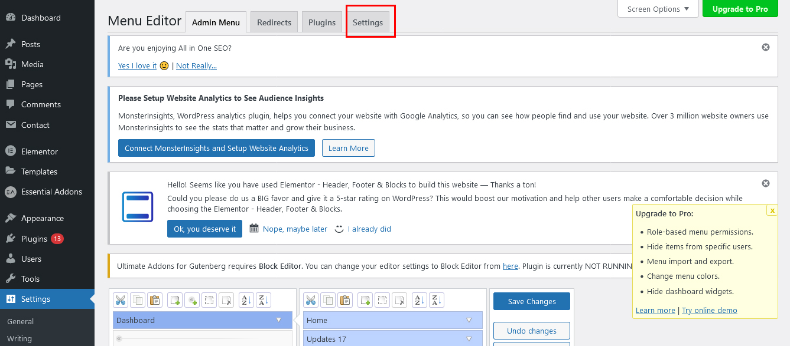Cut the selected submenu item in right toolbar
The image size is (790, 346).
(x=311, y=300)
